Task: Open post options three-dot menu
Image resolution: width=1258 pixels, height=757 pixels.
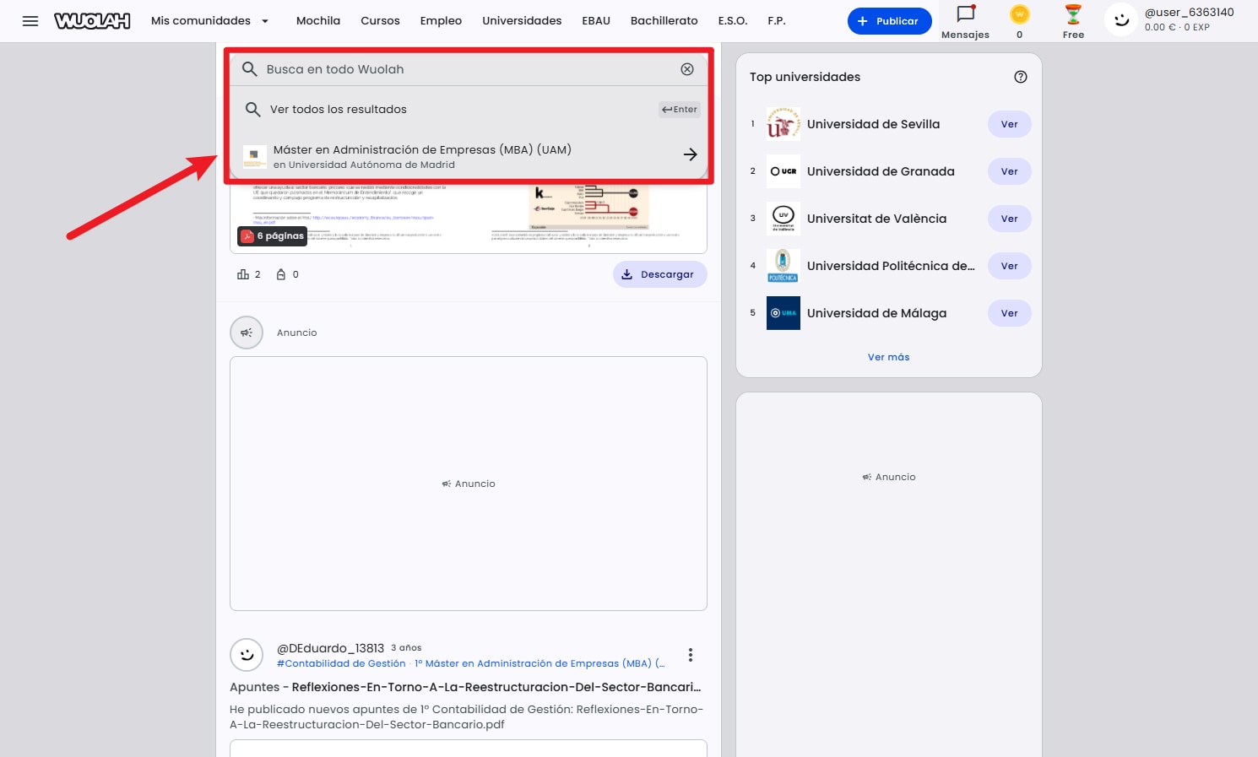Action: point(691,655)
